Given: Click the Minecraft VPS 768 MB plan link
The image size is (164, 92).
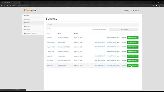Looking at the screenshot, I should (x=64, y=61).
